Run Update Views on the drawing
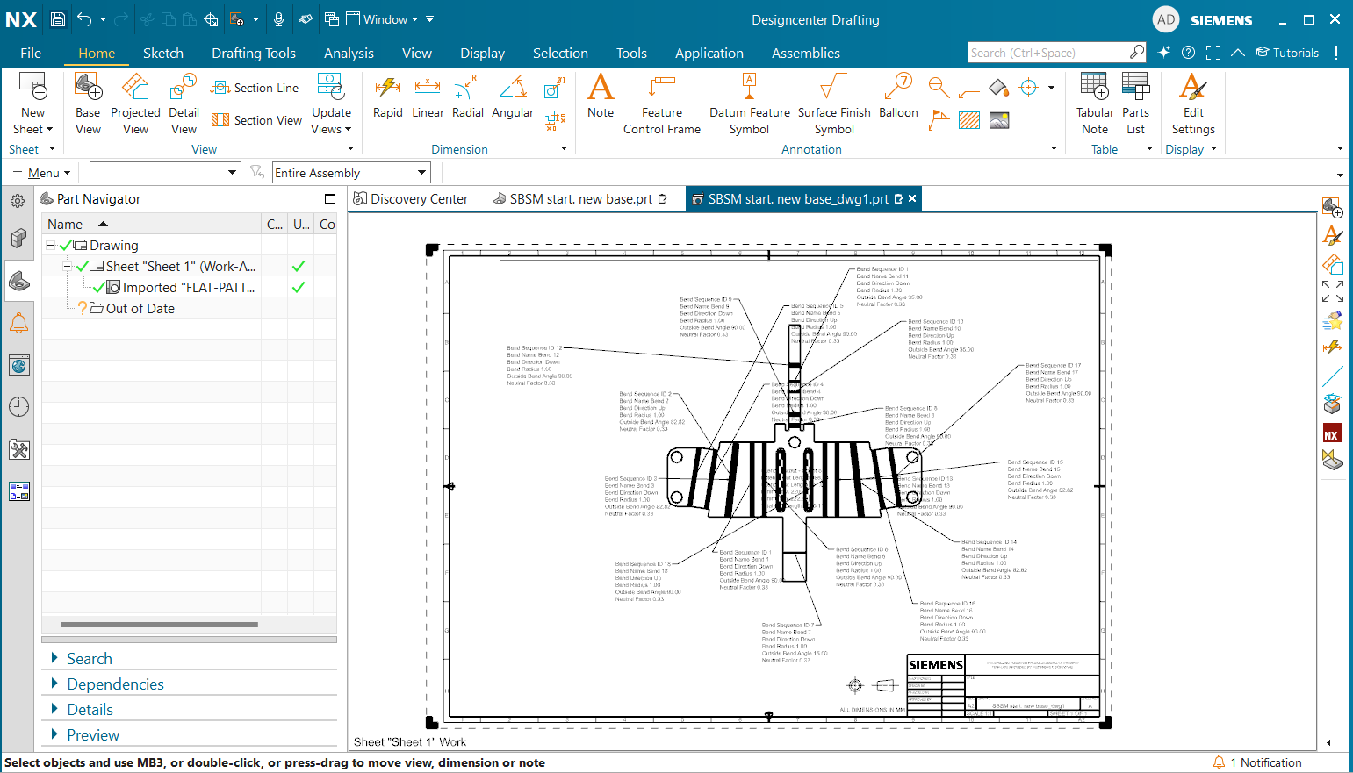Screen dimensions: 1353x773 [x=330, y=103]
